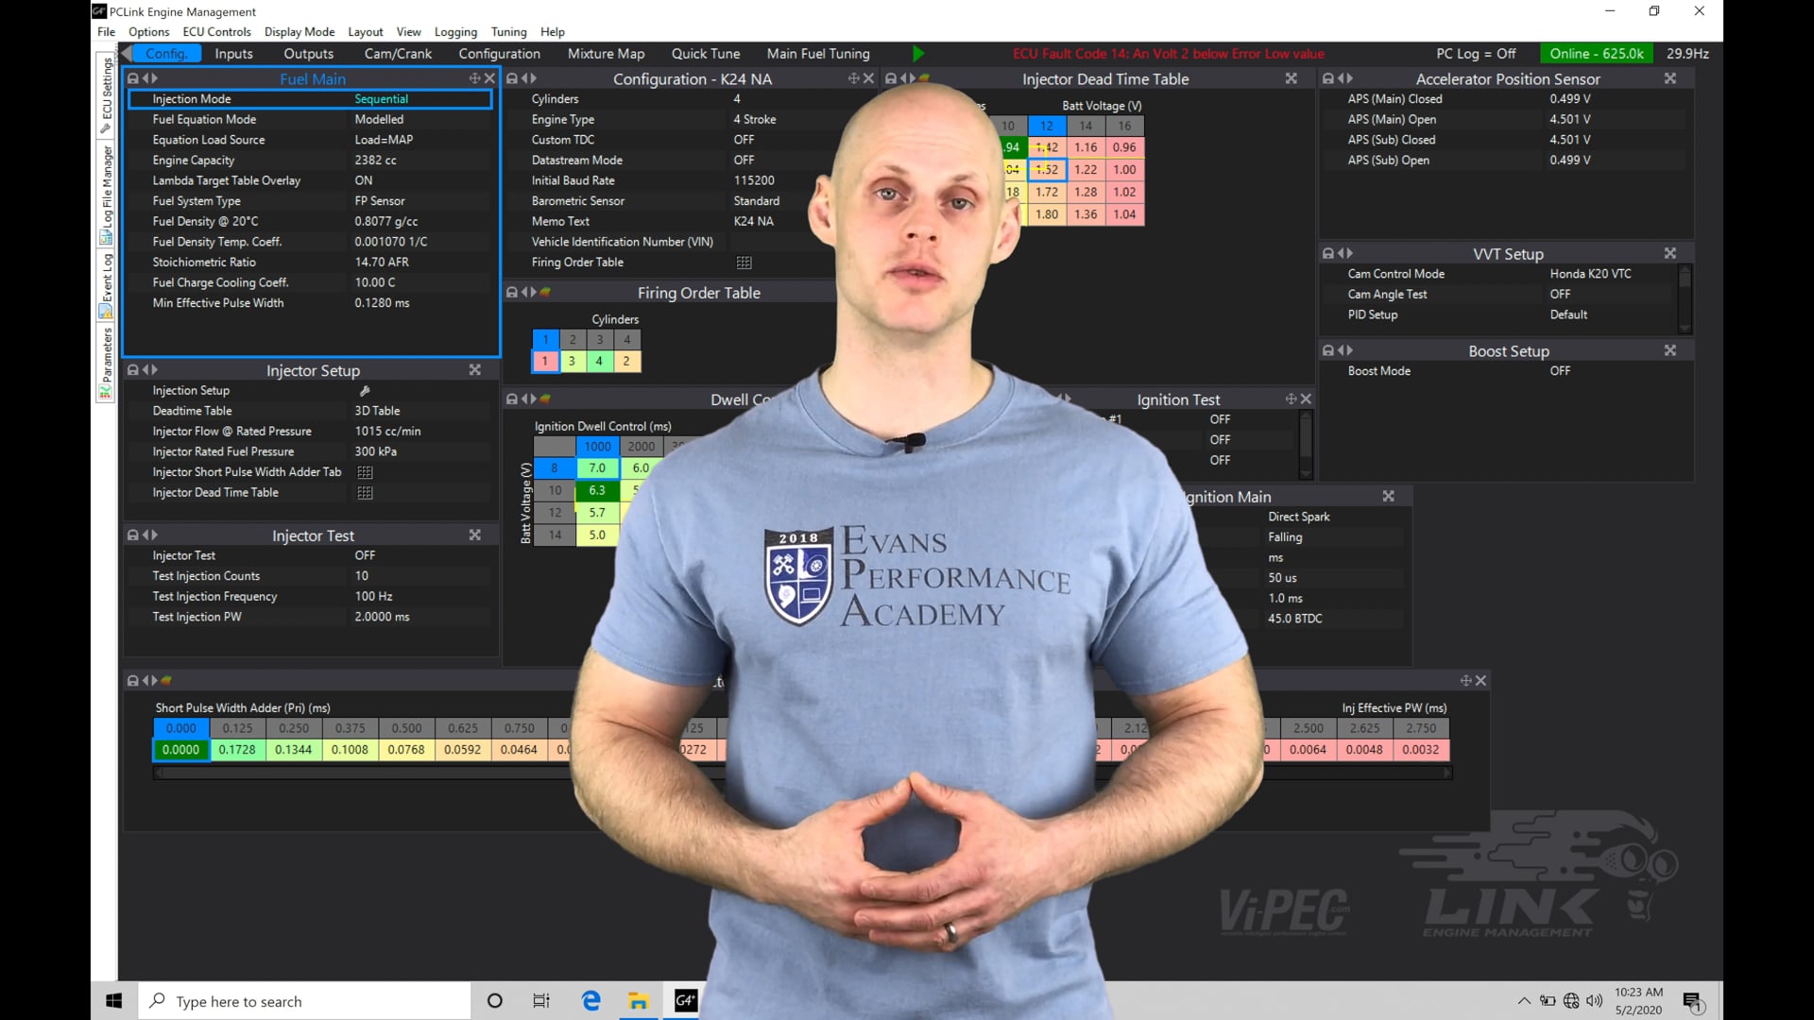Screen dimensions: 1814x1020
Task: Open Firing Order Table grid icon
Action: 744,263
